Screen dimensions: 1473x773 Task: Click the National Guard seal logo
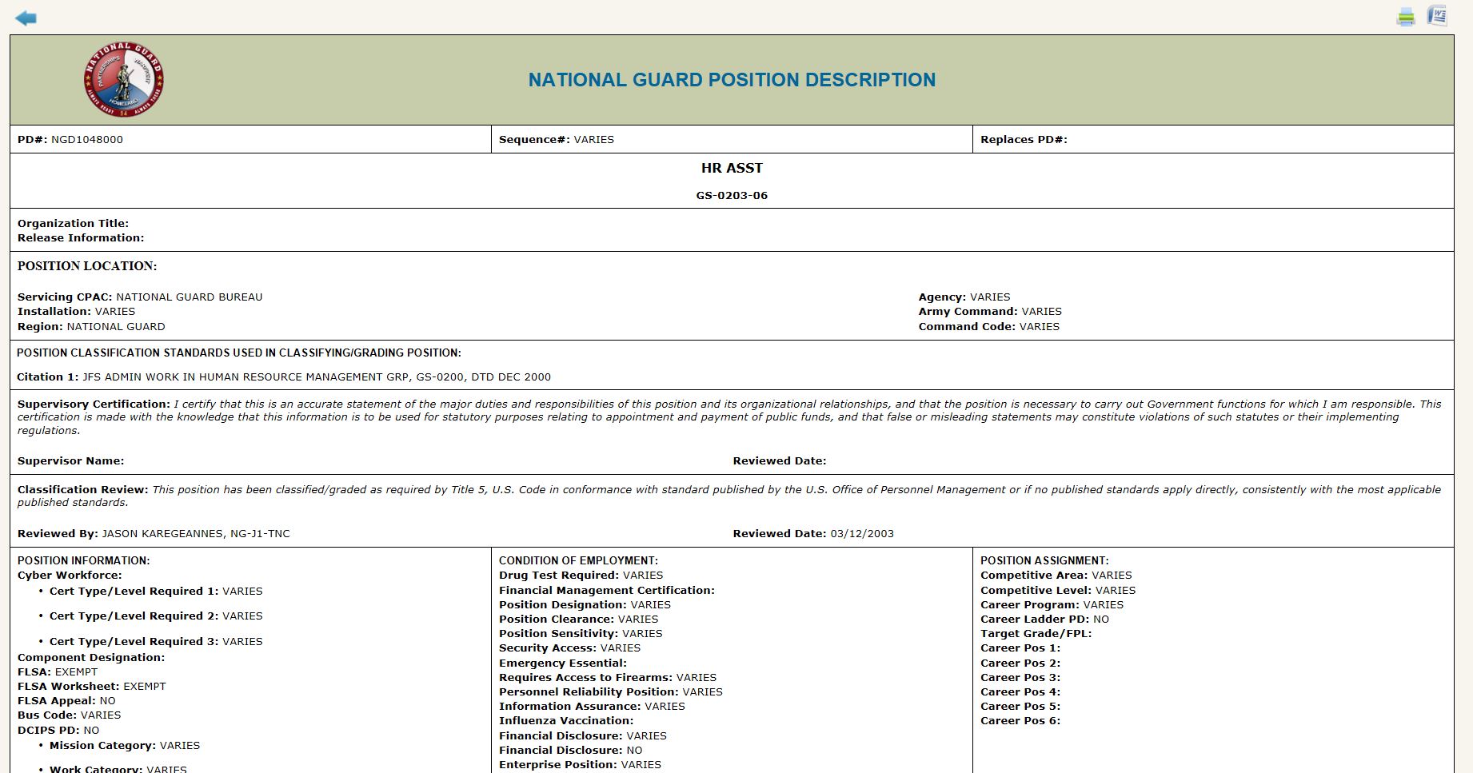tap(123, 80)
